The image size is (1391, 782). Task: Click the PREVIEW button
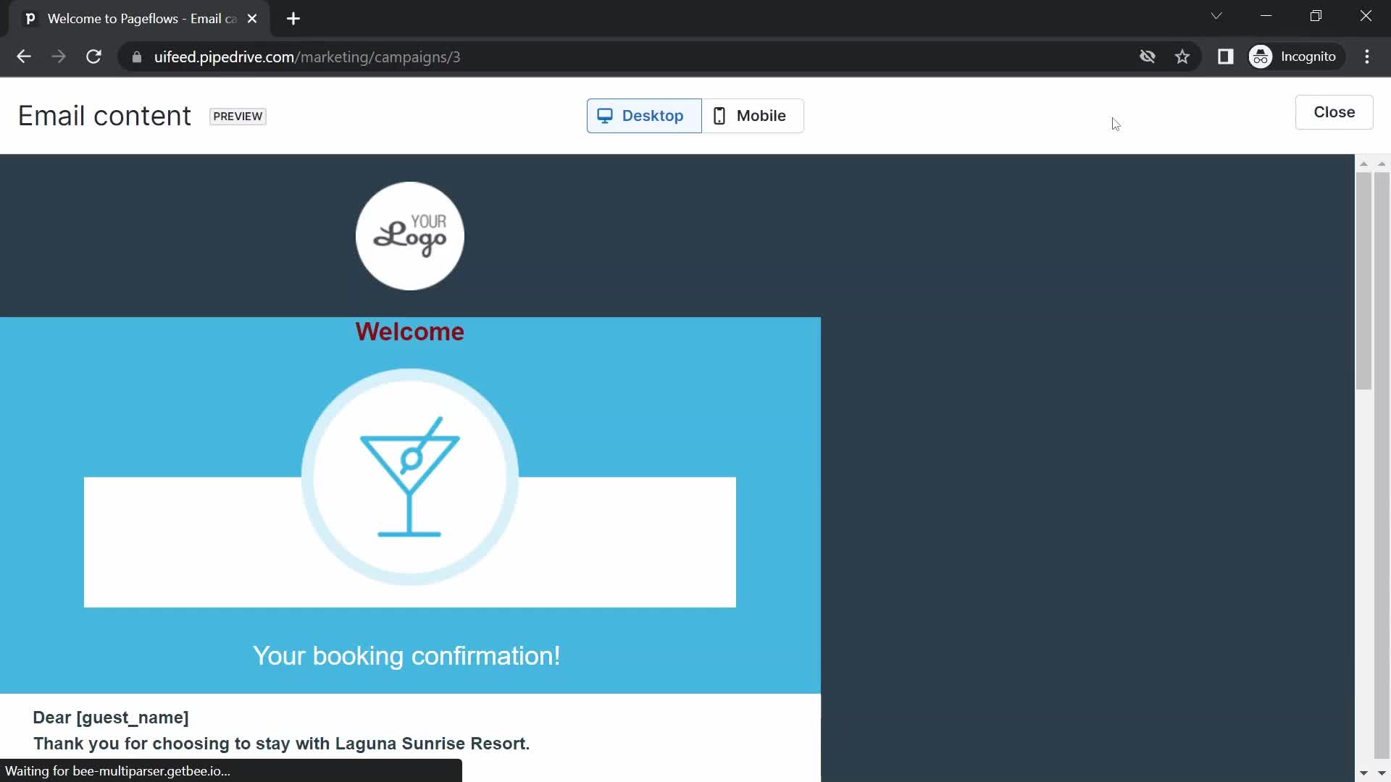click(237, 117)
